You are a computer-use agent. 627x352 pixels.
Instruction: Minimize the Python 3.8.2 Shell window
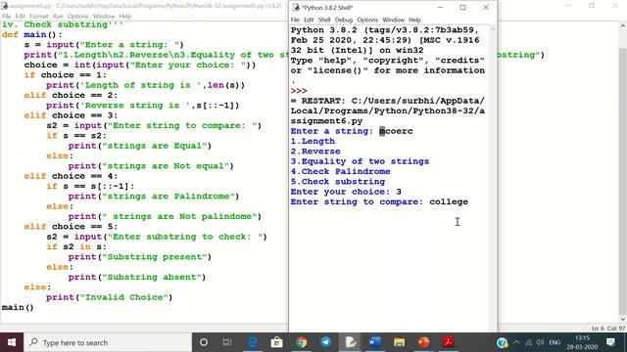pos(440,7)
